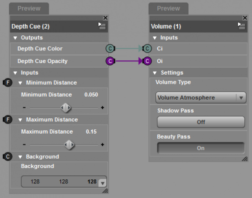Toggle the Shadow Pass Off button

201,122
